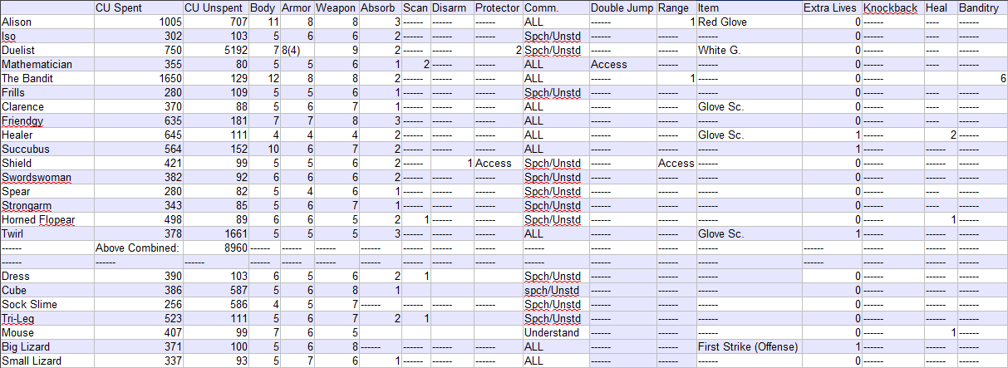Select the "Knockback" header cell
The height and width of the screenshot is (368, 1008).
[x=892, y=7]
